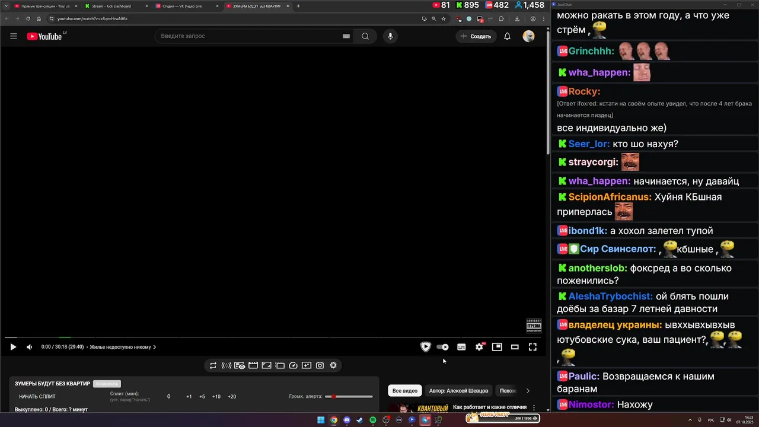The width and height of the screenshot is (759, 427).
Task: Open Chrome from the taskbar
Action: point(334,420)
